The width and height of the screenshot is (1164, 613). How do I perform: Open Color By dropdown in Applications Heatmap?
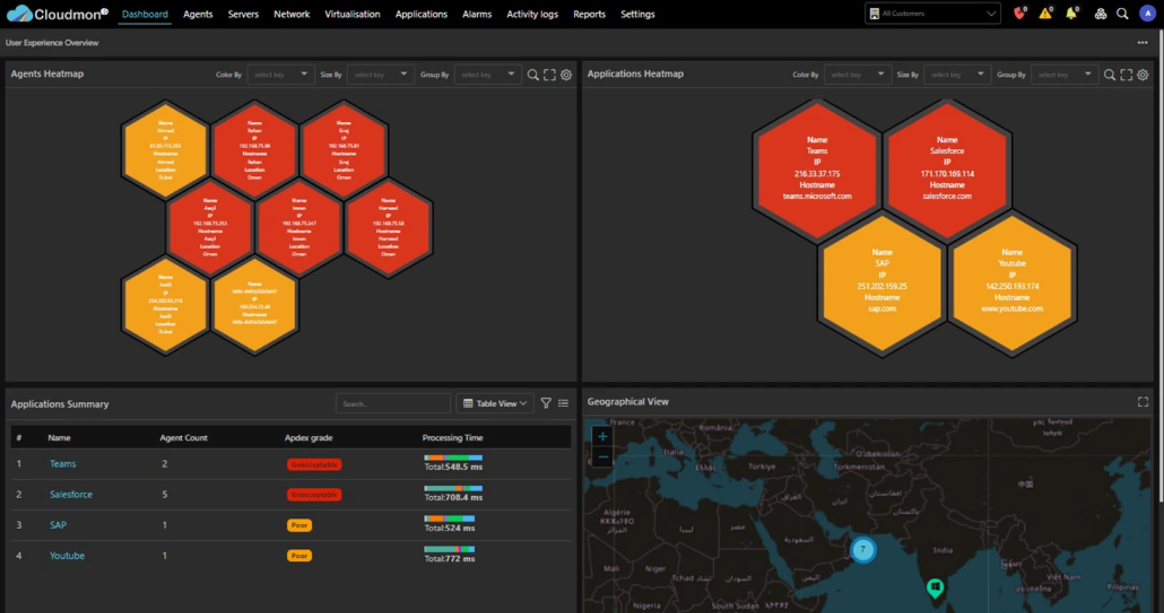[x=857, y=74]
